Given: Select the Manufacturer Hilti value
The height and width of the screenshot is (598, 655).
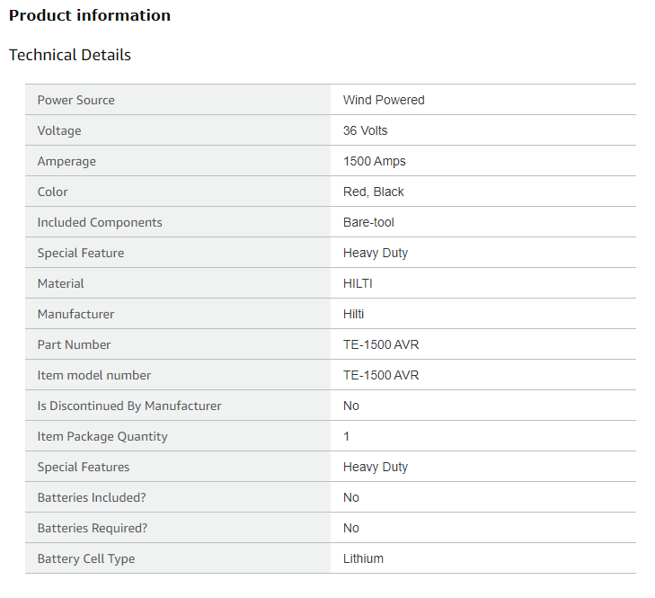Looking at the screenshot, I should 353,314.
